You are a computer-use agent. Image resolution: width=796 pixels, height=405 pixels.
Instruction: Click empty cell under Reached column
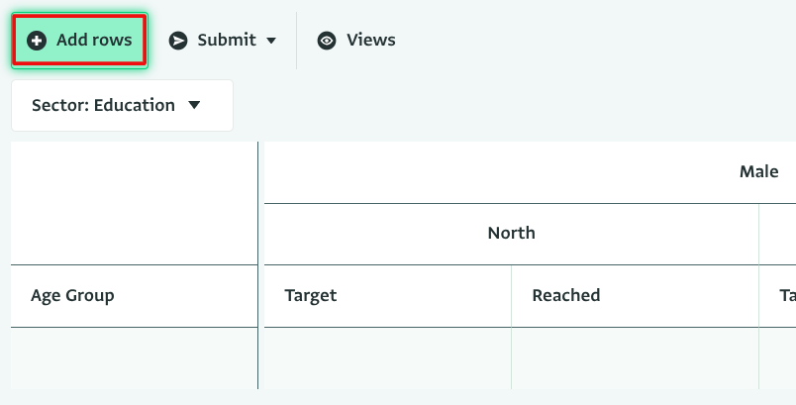click(635, 357)
